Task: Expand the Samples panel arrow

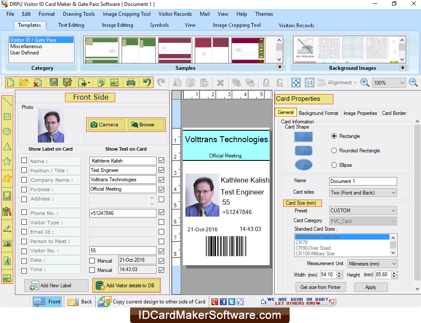Action: [279, 67]
